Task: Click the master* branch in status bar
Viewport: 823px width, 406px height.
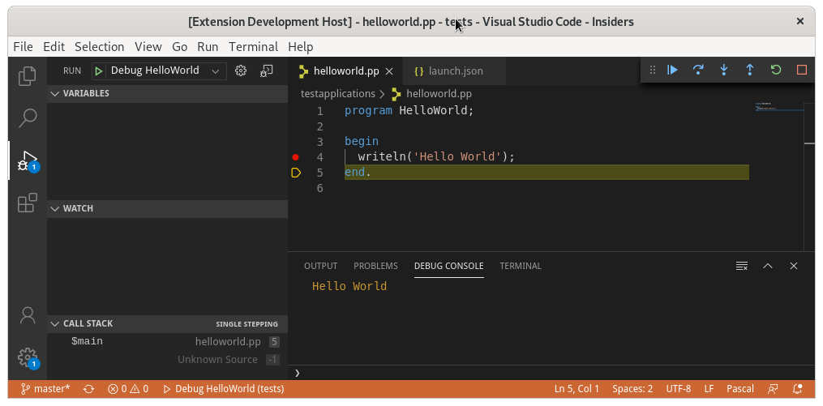Action: click(x=45, y=389)
